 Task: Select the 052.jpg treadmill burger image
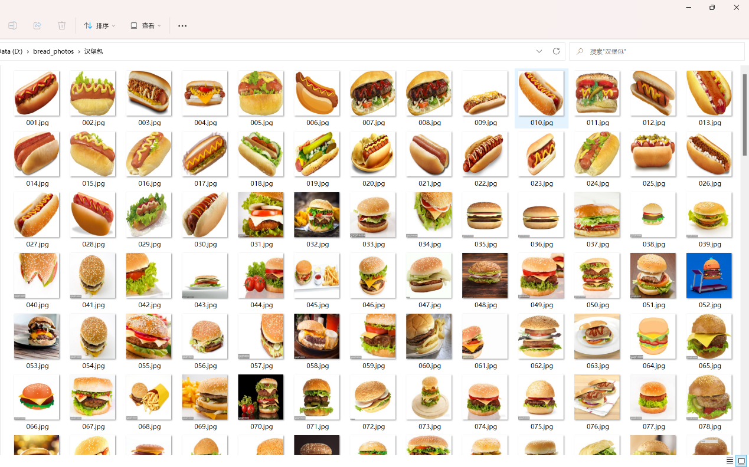709,275
